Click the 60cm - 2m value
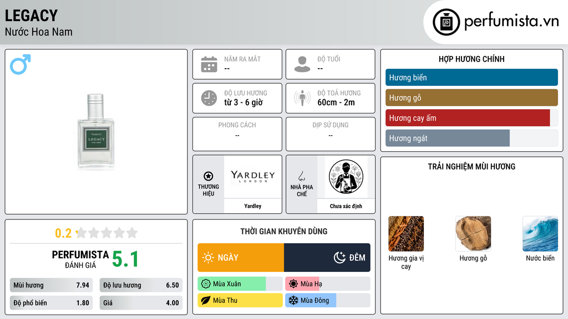The width and height of the screenshot is (568, 319). pos(336,102)
